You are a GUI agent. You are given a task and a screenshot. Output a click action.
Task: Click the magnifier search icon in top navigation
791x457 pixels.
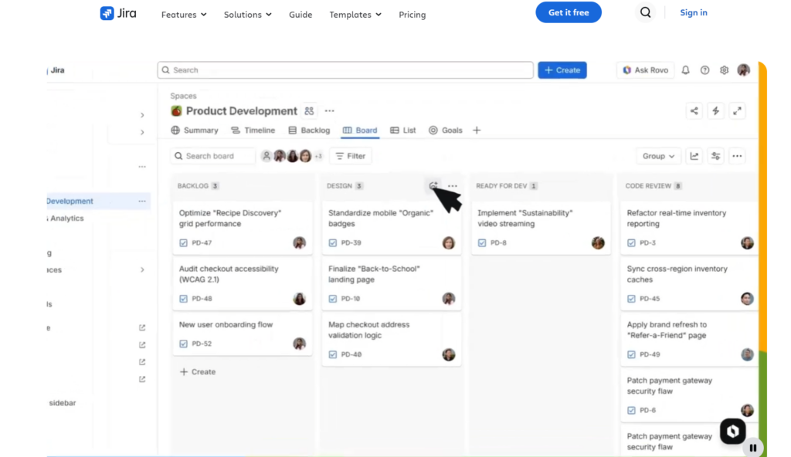(645, 12)
